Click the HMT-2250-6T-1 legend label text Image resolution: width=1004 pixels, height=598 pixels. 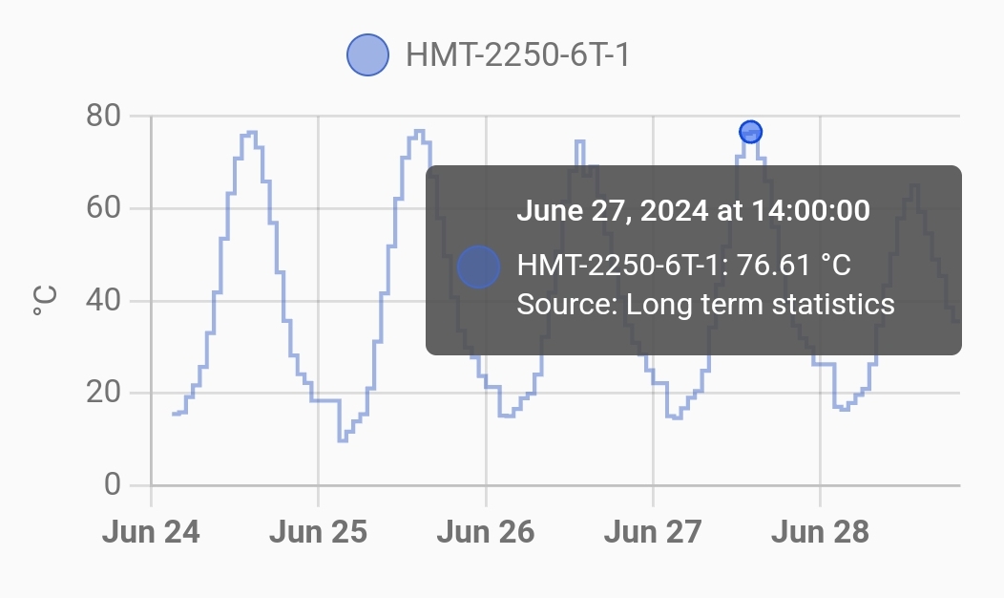coord(518,55)
